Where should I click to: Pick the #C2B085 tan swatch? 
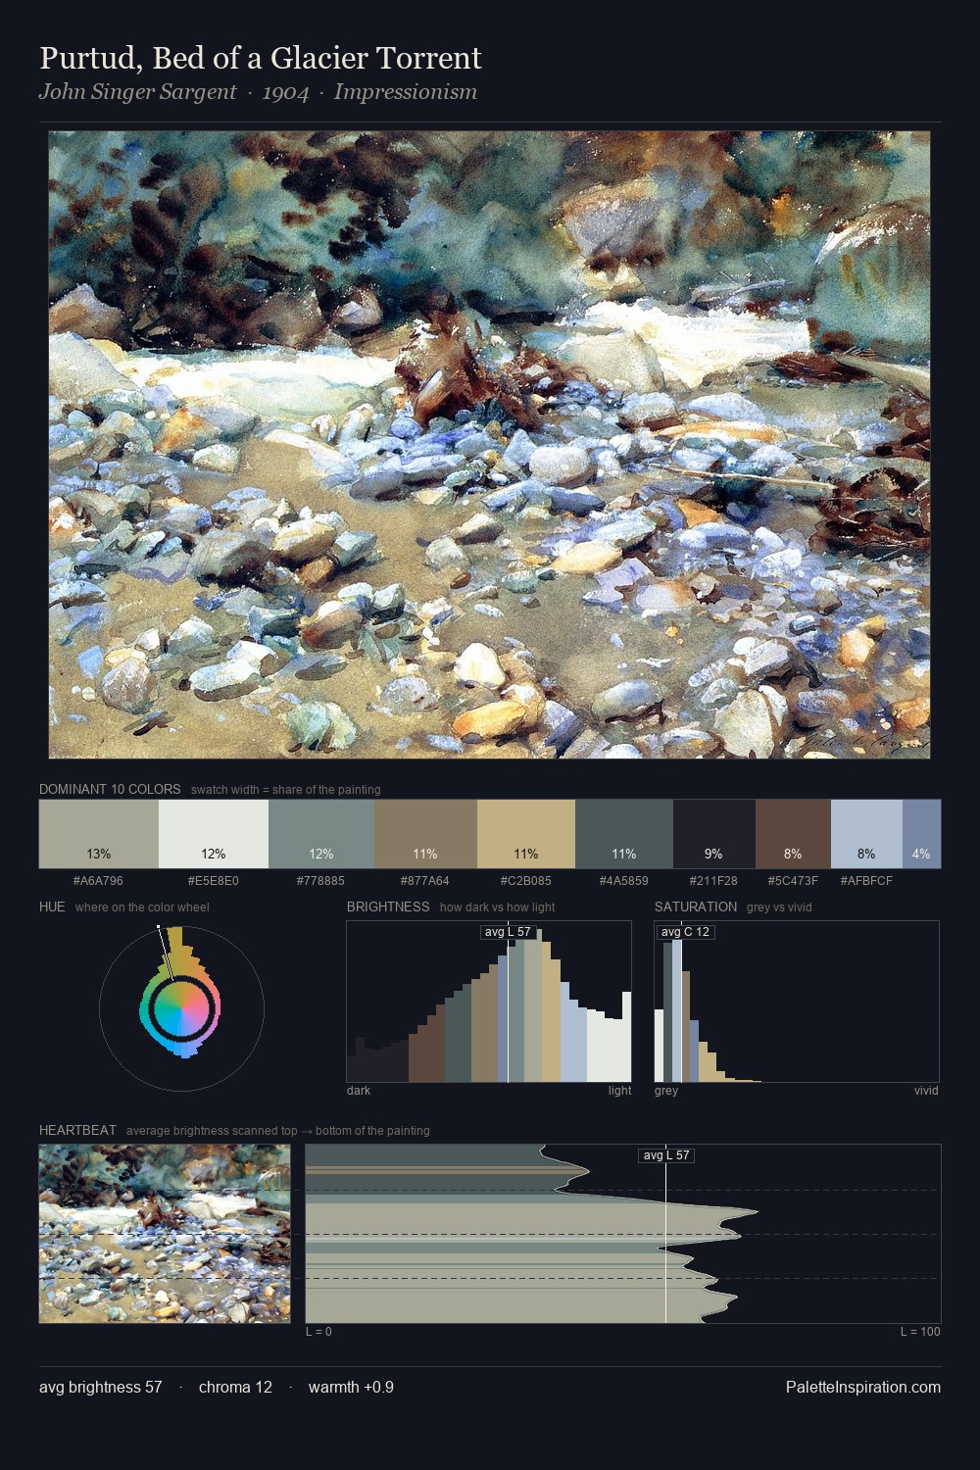[x=526, y=834]
